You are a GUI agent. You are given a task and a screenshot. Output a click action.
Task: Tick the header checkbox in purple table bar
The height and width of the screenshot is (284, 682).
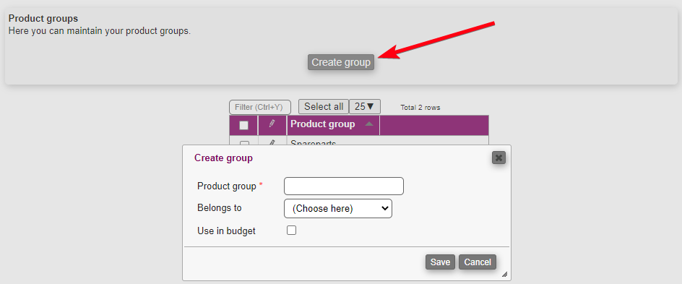click(x=244, y=125)
